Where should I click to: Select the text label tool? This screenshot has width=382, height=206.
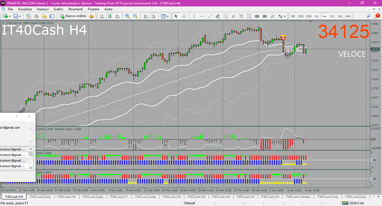(241, 16)
